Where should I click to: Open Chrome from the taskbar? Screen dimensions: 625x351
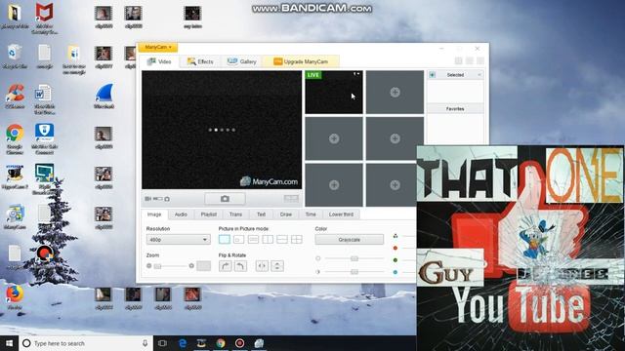[x=221, y=343]
